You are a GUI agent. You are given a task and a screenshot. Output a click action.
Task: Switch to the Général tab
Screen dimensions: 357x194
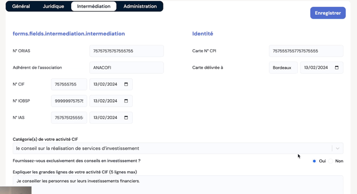(21, 6)
